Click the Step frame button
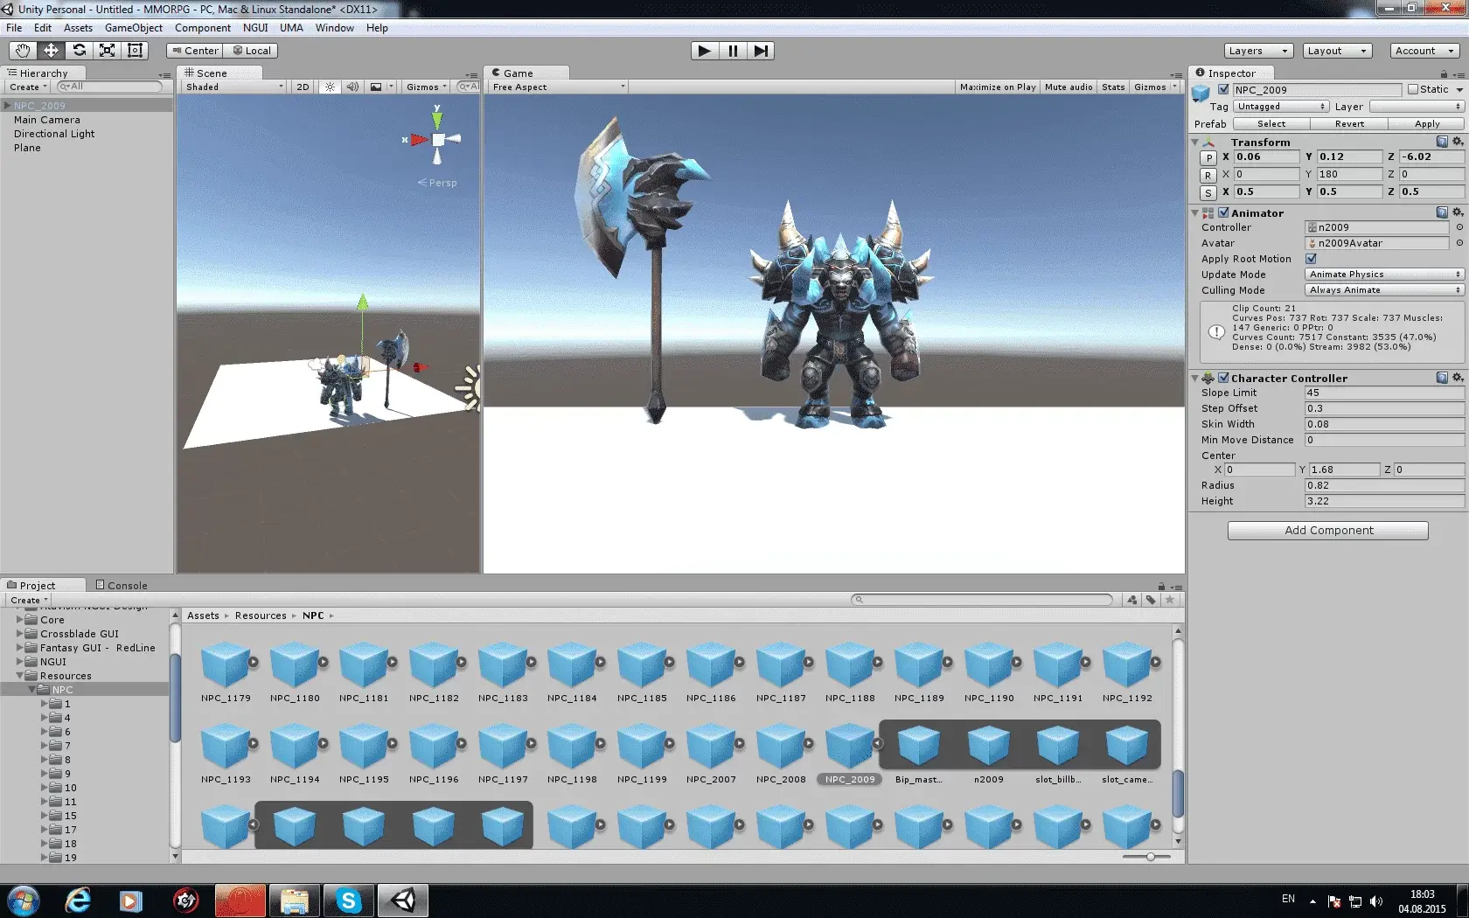The width and height of the screenshot is (1469, 918). (x=761, y=51)
